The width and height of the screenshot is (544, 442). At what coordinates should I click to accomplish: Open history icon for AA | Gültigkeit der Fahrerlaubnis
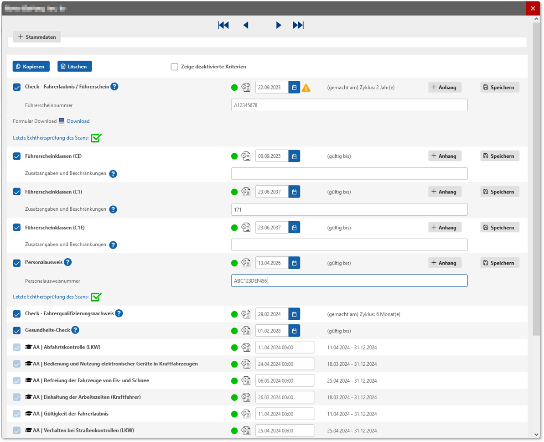click(x=246, y=414)
